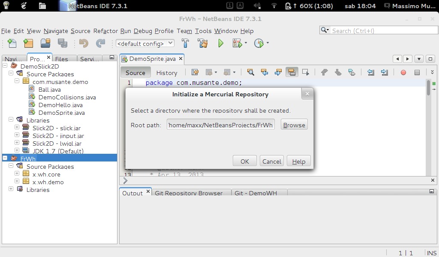Viewport: 439px width, 257px height.
Task: Open Profile Project dropdown arrow
Action: (268, 43)
